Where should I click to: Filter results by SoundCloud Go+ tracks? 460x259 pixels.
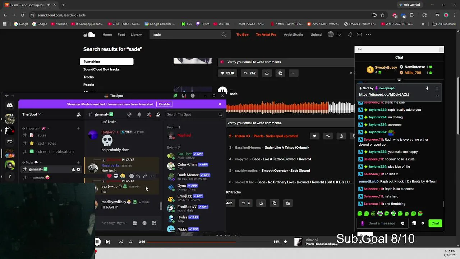pyautogui.click(x=101, y=69)
